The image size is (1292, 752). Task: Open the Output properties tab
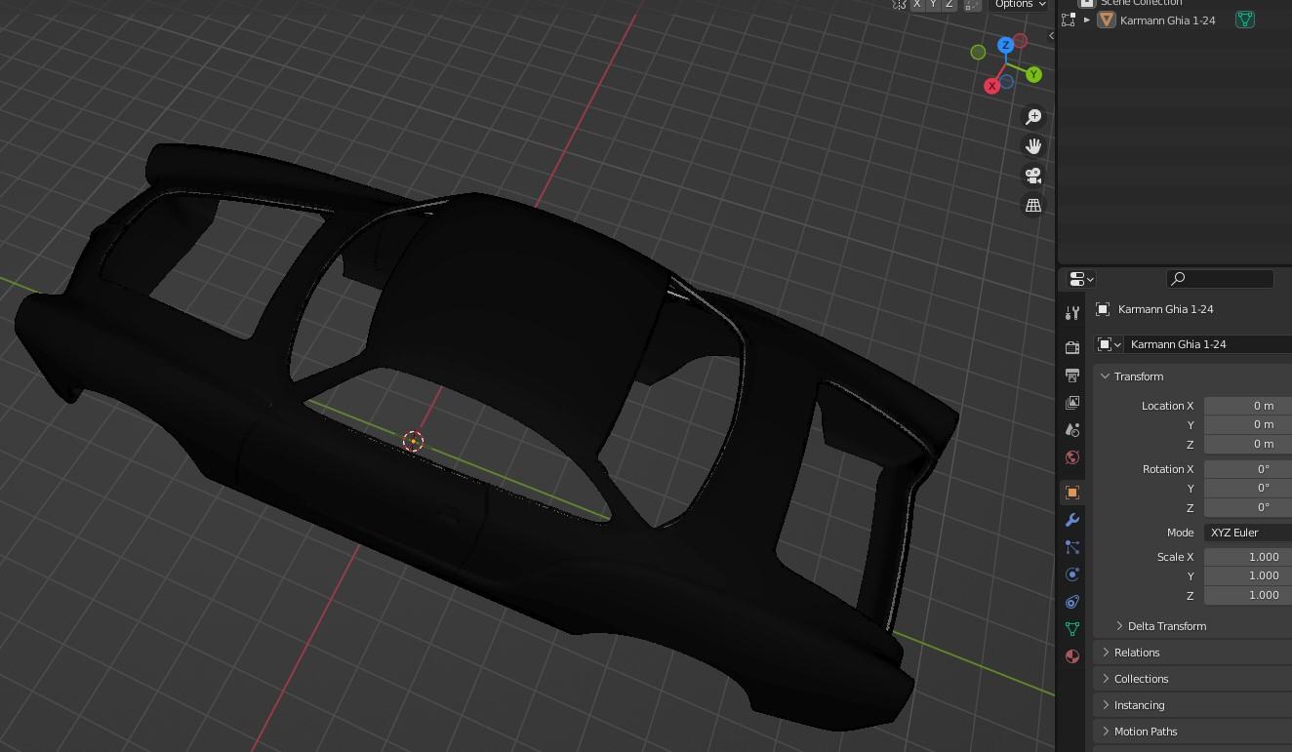click(x=1072, y=375)
